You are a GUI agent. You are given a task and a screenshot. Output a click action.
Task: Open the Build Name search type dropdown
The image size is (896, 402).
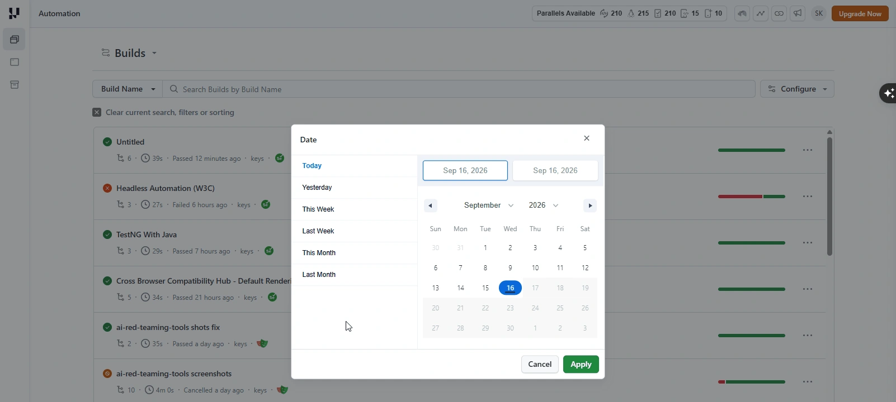point(128,89)
